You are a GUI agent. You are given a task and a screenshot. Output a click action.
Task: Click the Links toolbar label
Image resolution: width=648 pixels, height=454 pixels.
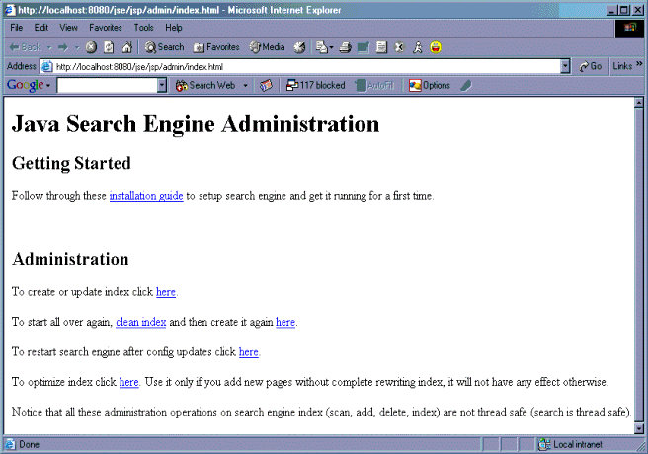coord(622,66)
